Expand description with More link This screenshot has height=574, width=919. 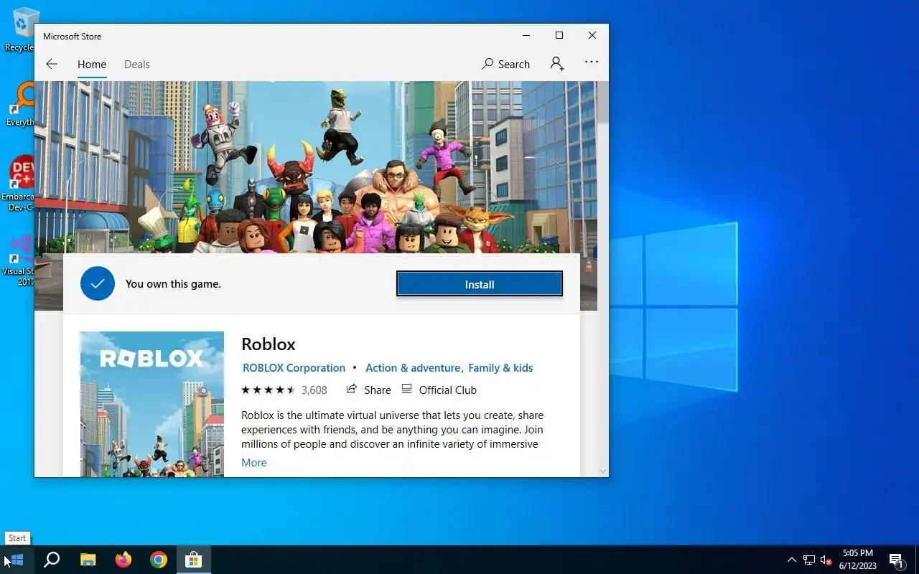click(x=253, y=462)
